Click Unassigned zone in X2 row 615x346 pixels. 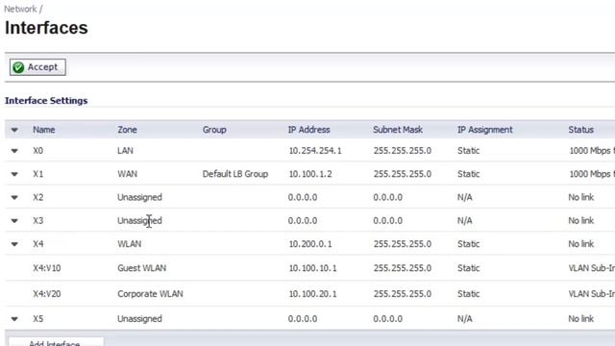point(139,197)
